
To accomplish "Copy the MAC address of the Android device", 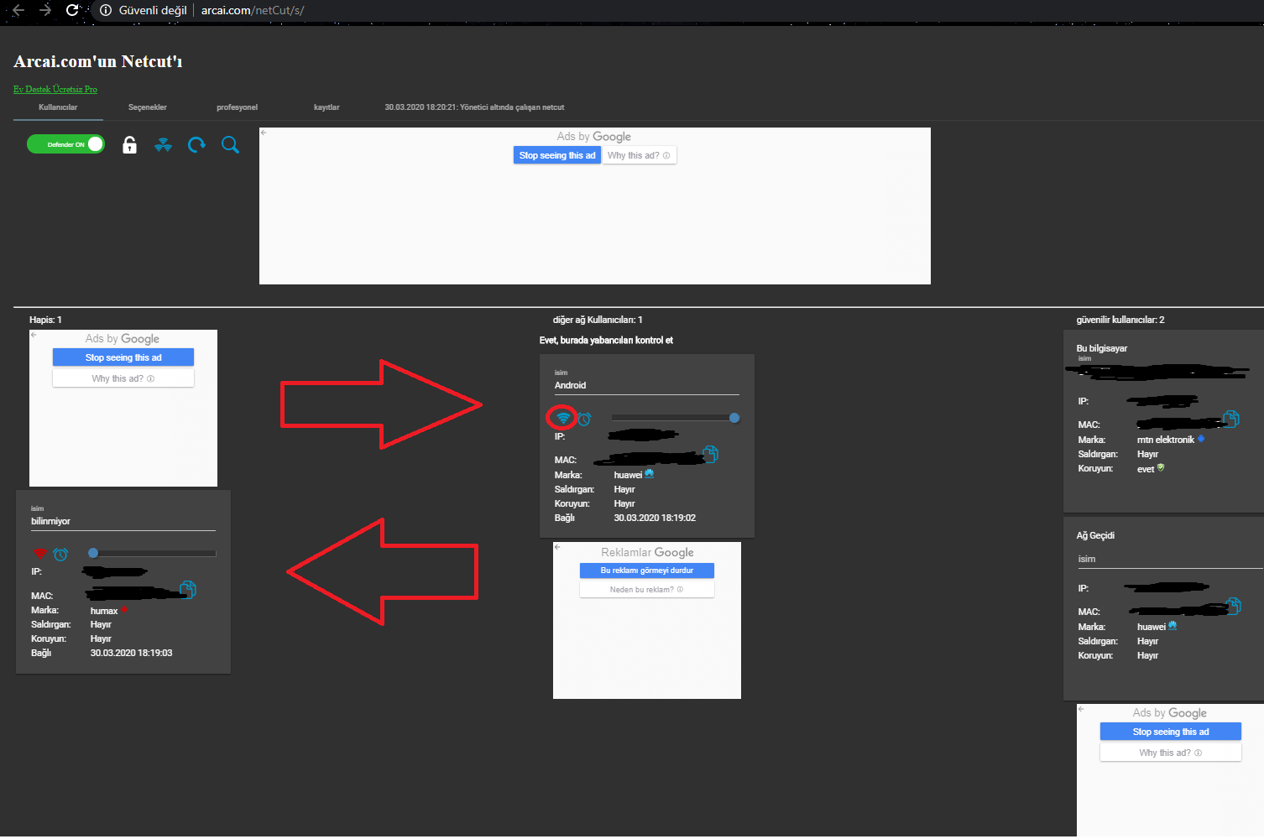I will tap(710, 454).
